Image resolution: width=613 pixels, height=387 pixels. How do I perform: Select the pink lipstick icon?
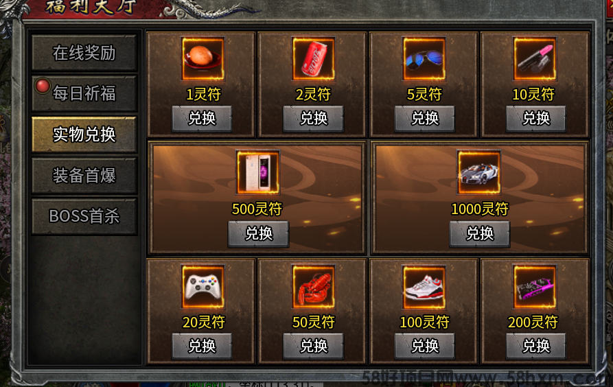coord(535,58)
